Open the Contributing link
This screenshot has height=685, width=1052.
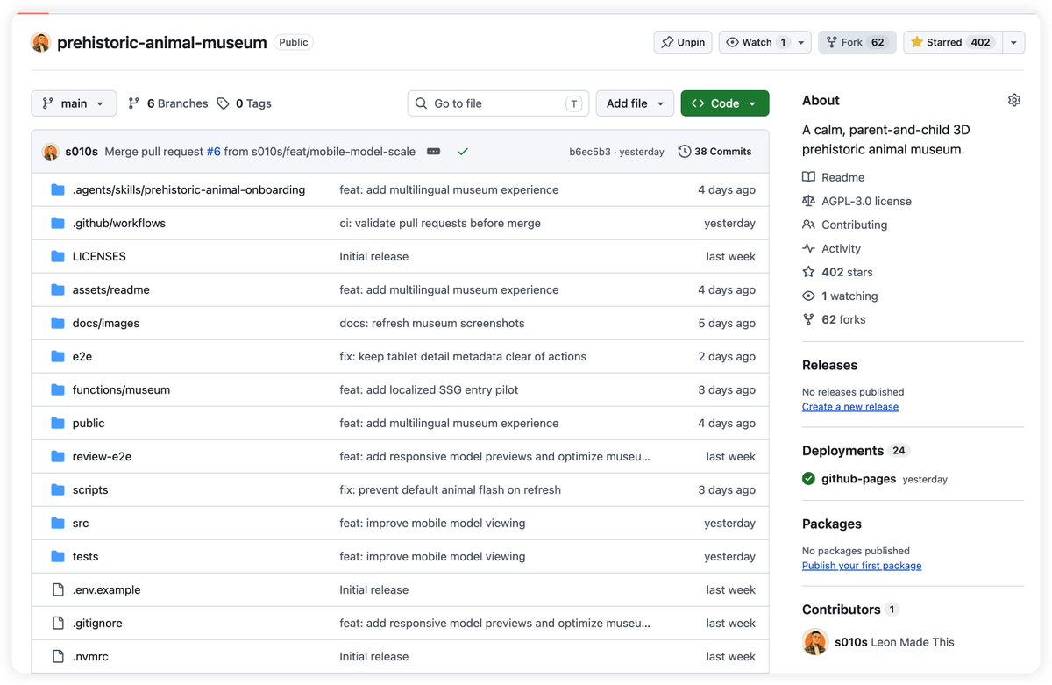pos(844,225)
